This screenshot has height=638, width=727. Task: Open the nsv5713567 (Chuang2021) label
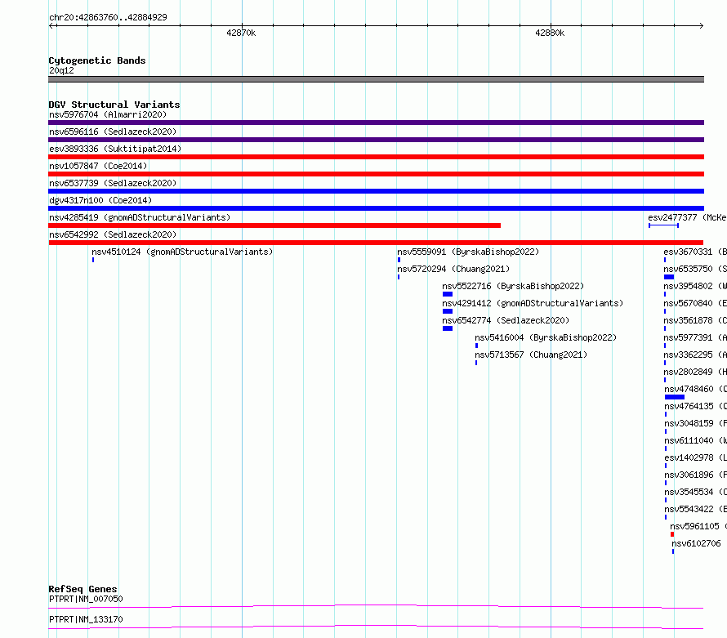[x=531, y=355]
